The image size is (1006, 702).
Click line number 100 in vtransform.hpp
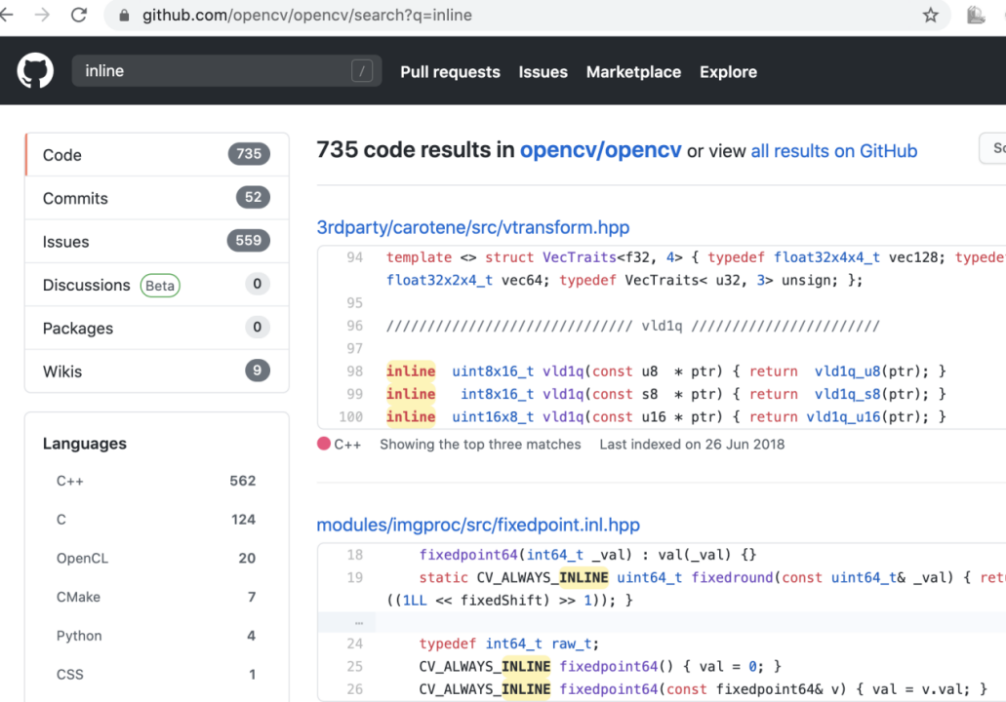[351, 416]
